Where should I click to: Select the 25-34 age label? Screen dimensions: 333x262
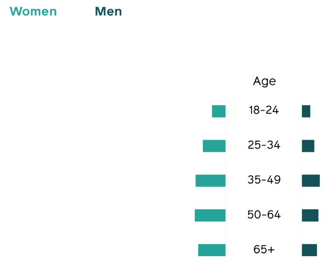click(264, 145)
